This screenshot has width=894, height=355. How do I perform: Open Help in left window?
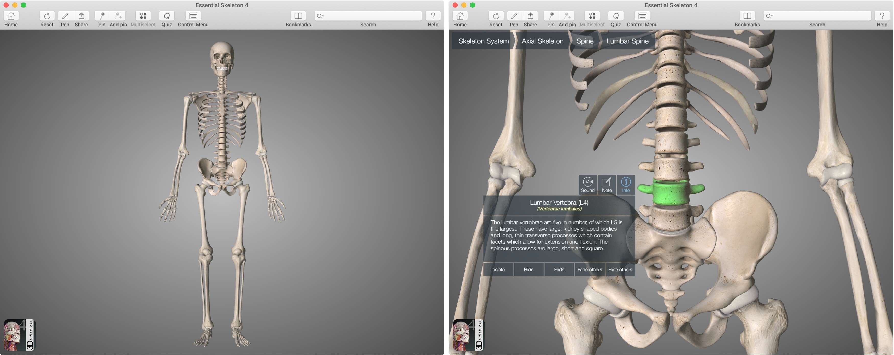433,16
